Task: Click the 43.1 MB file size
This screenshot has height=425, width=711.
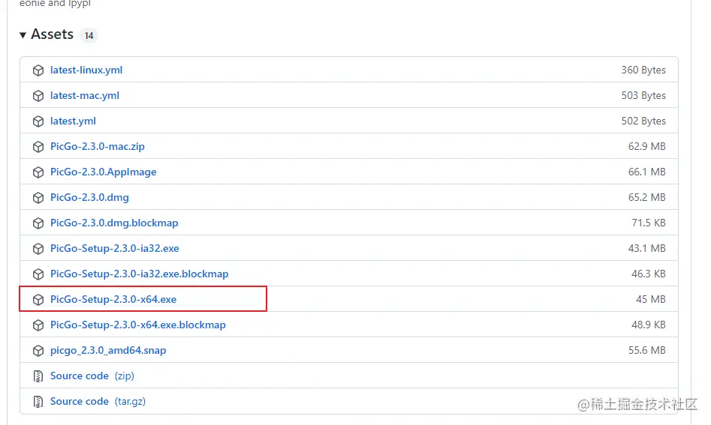Action: tap(647, 248)
